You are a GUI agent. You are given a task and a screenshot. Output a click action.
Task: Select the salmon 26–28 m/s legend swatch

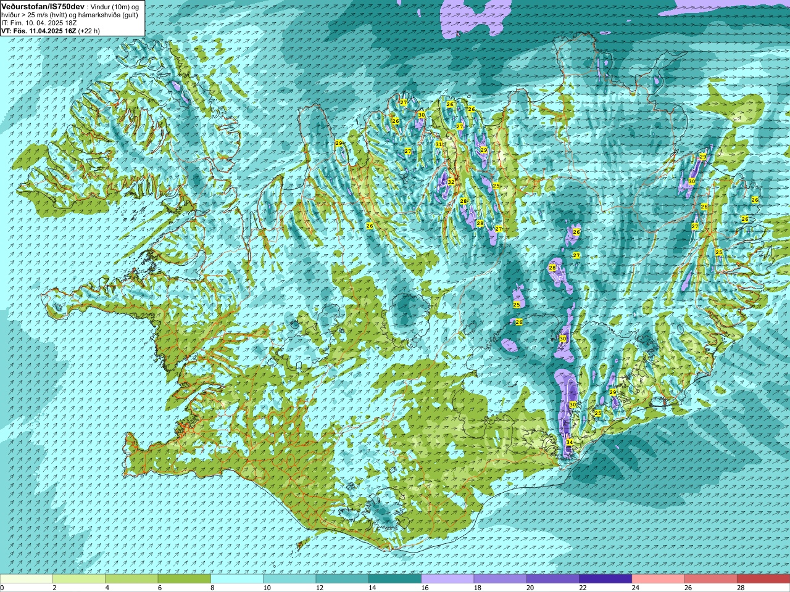click(711, 579)
